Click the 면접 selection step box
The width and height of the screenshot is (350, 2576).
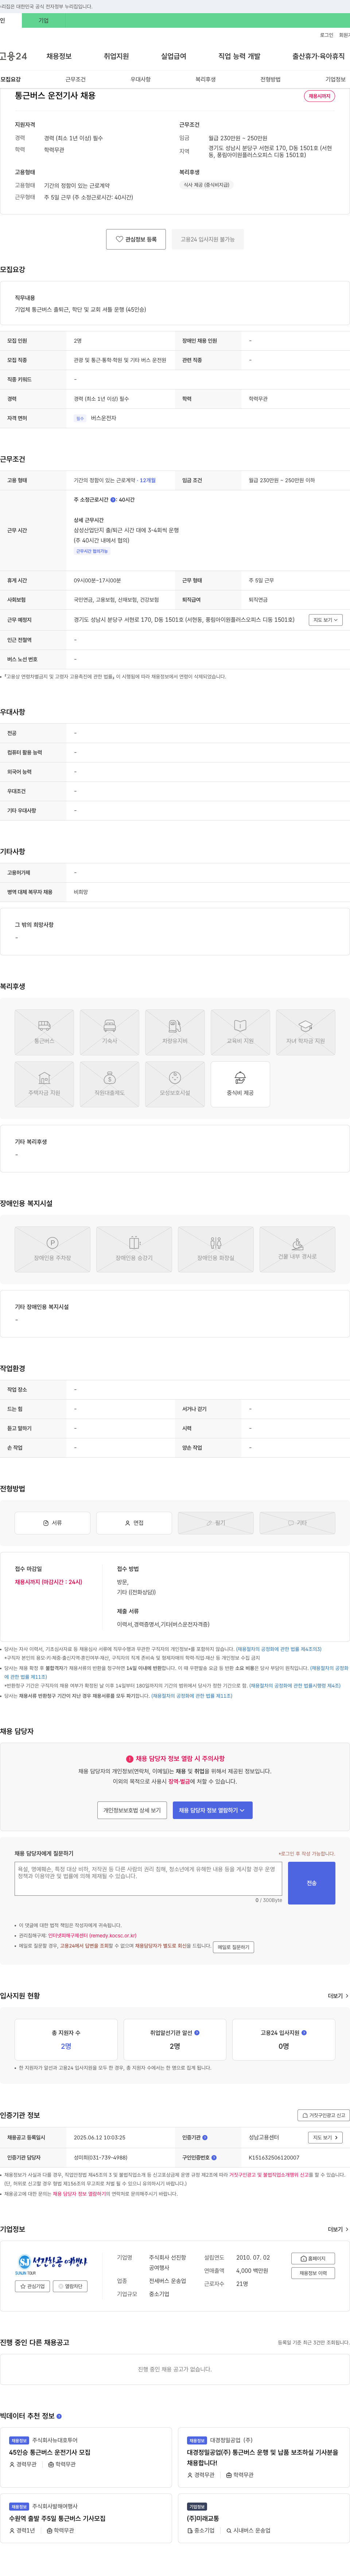133,1523
